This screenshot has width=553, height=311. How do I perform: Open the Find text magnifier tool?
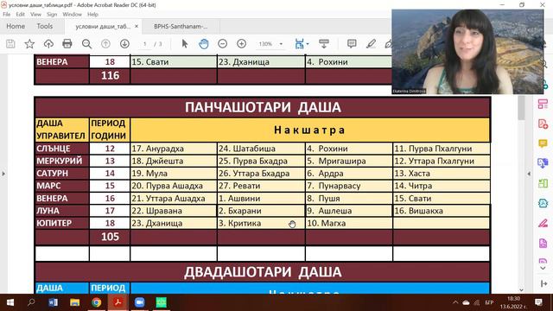[x=86, y=44]
